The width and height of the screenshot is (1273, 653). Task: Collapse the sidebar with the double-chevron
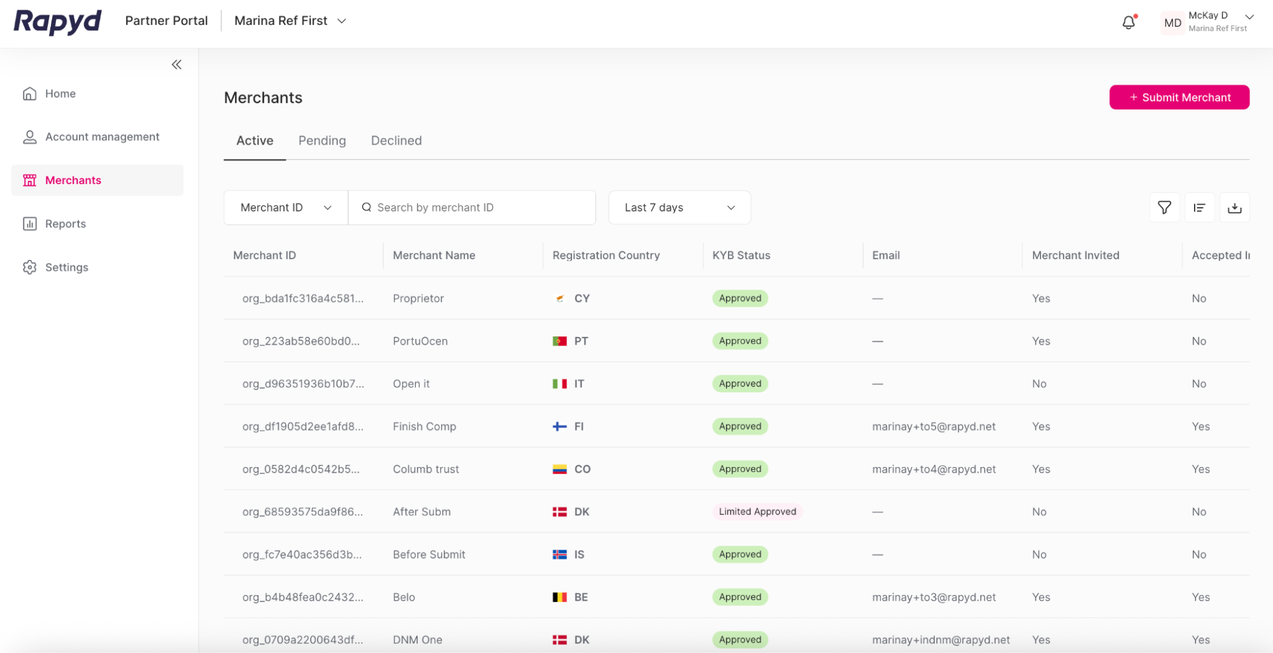coord(176,64)
